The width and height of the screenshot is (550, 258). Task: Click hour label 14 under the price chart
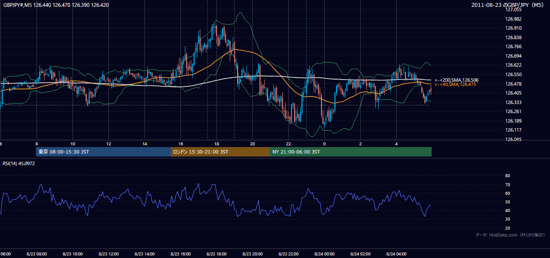pyautogui.click(x=145, y=144)
